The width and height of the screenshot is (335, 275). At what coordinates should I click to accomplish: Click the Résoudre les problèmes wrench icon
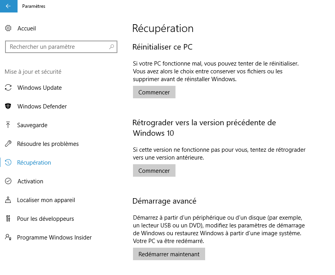click(x=8, y=144)
